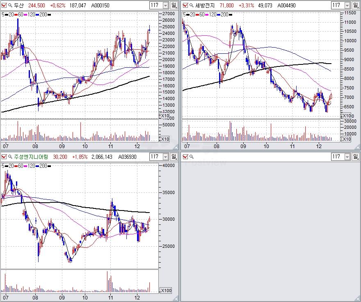Click the 일 period button on 주성엔지니어링 chart
This screenshot has height=302, width=361.
coord(174,157)
